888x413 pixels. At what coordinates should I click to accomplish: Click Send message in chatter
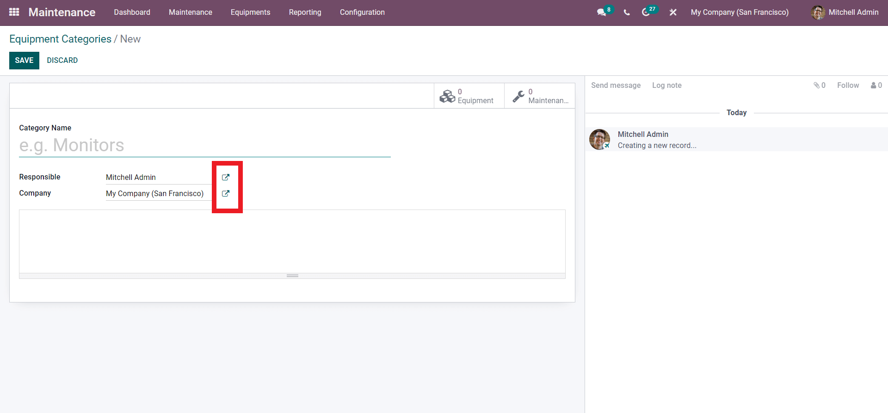pos(616,85)
